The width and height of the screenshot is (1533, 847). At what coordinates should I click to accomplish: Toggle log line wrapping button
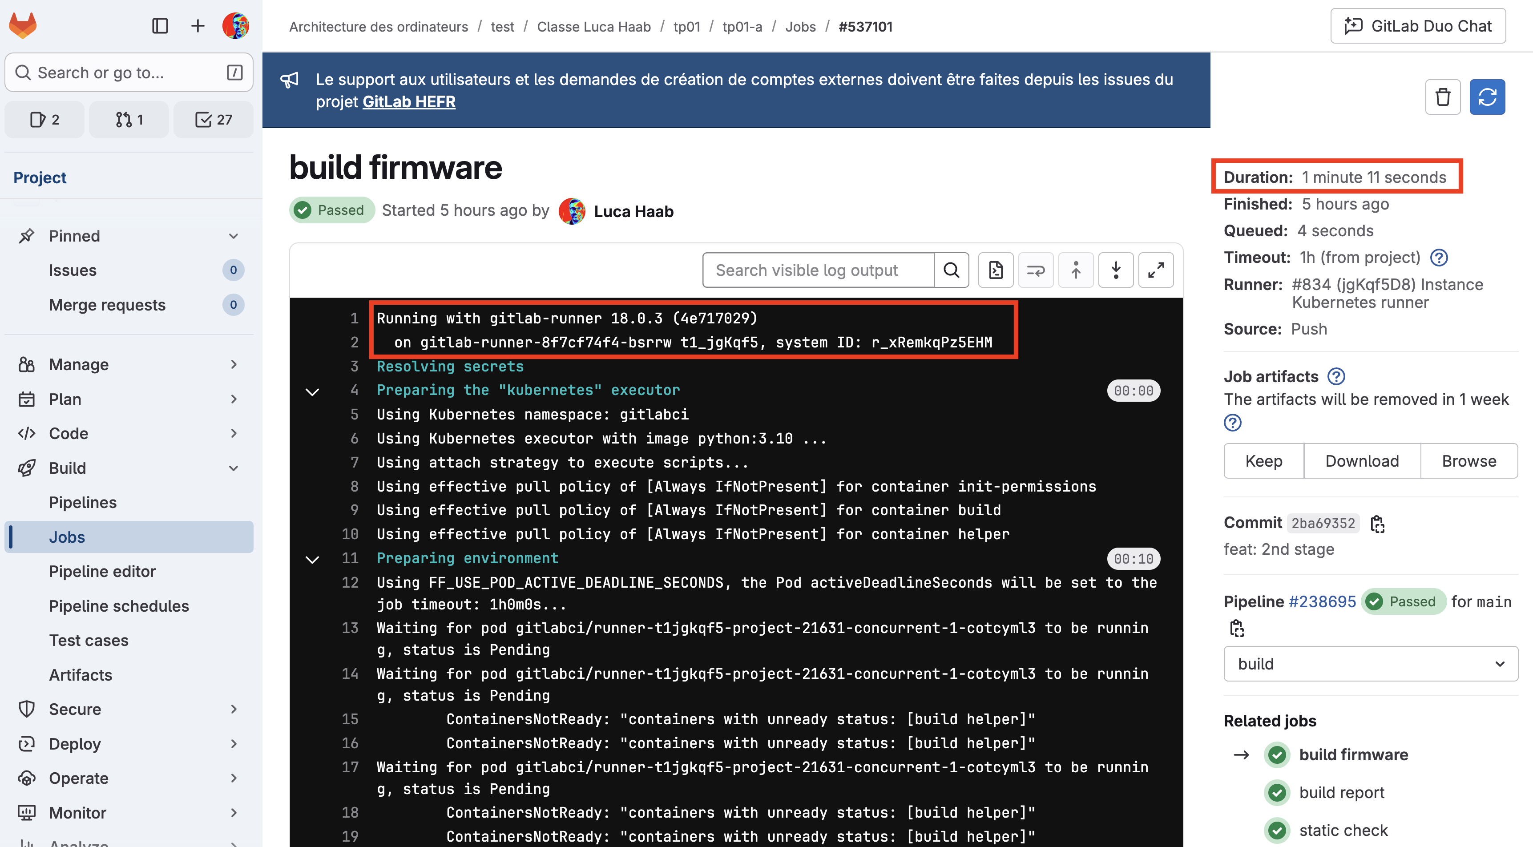(1036, 270)
